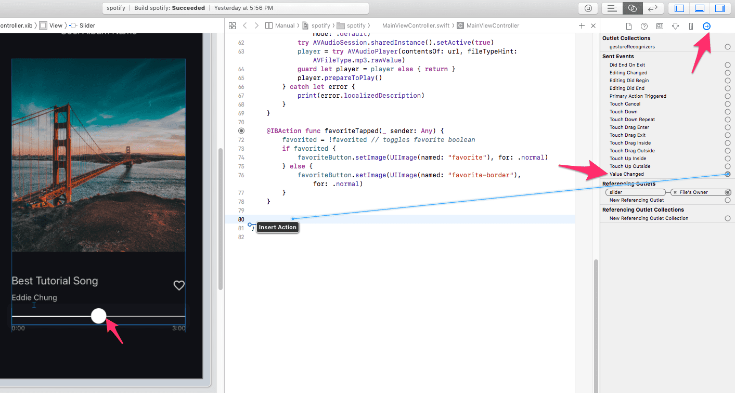This screenshot has height=393, width=735.
Task: Click the Touch Drag Inside connection circle
Action: tap(728, 143)
